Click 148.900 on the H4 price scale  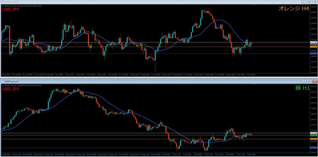pyautogui.click(x=314, y=23)
